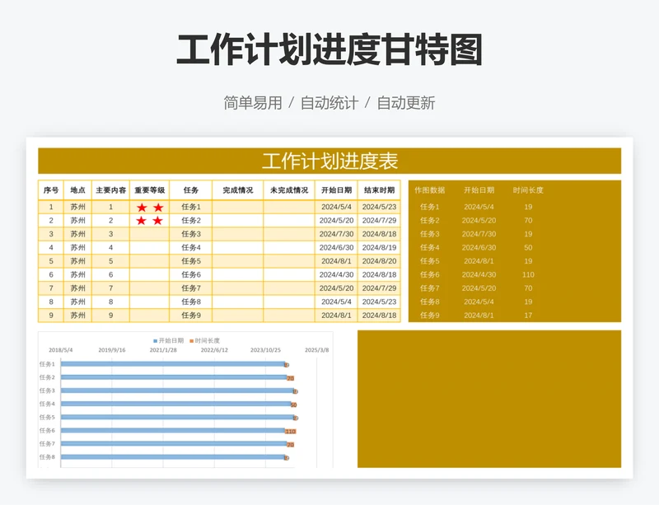Select the 完成情况 column header

click(x=238, y=190)
